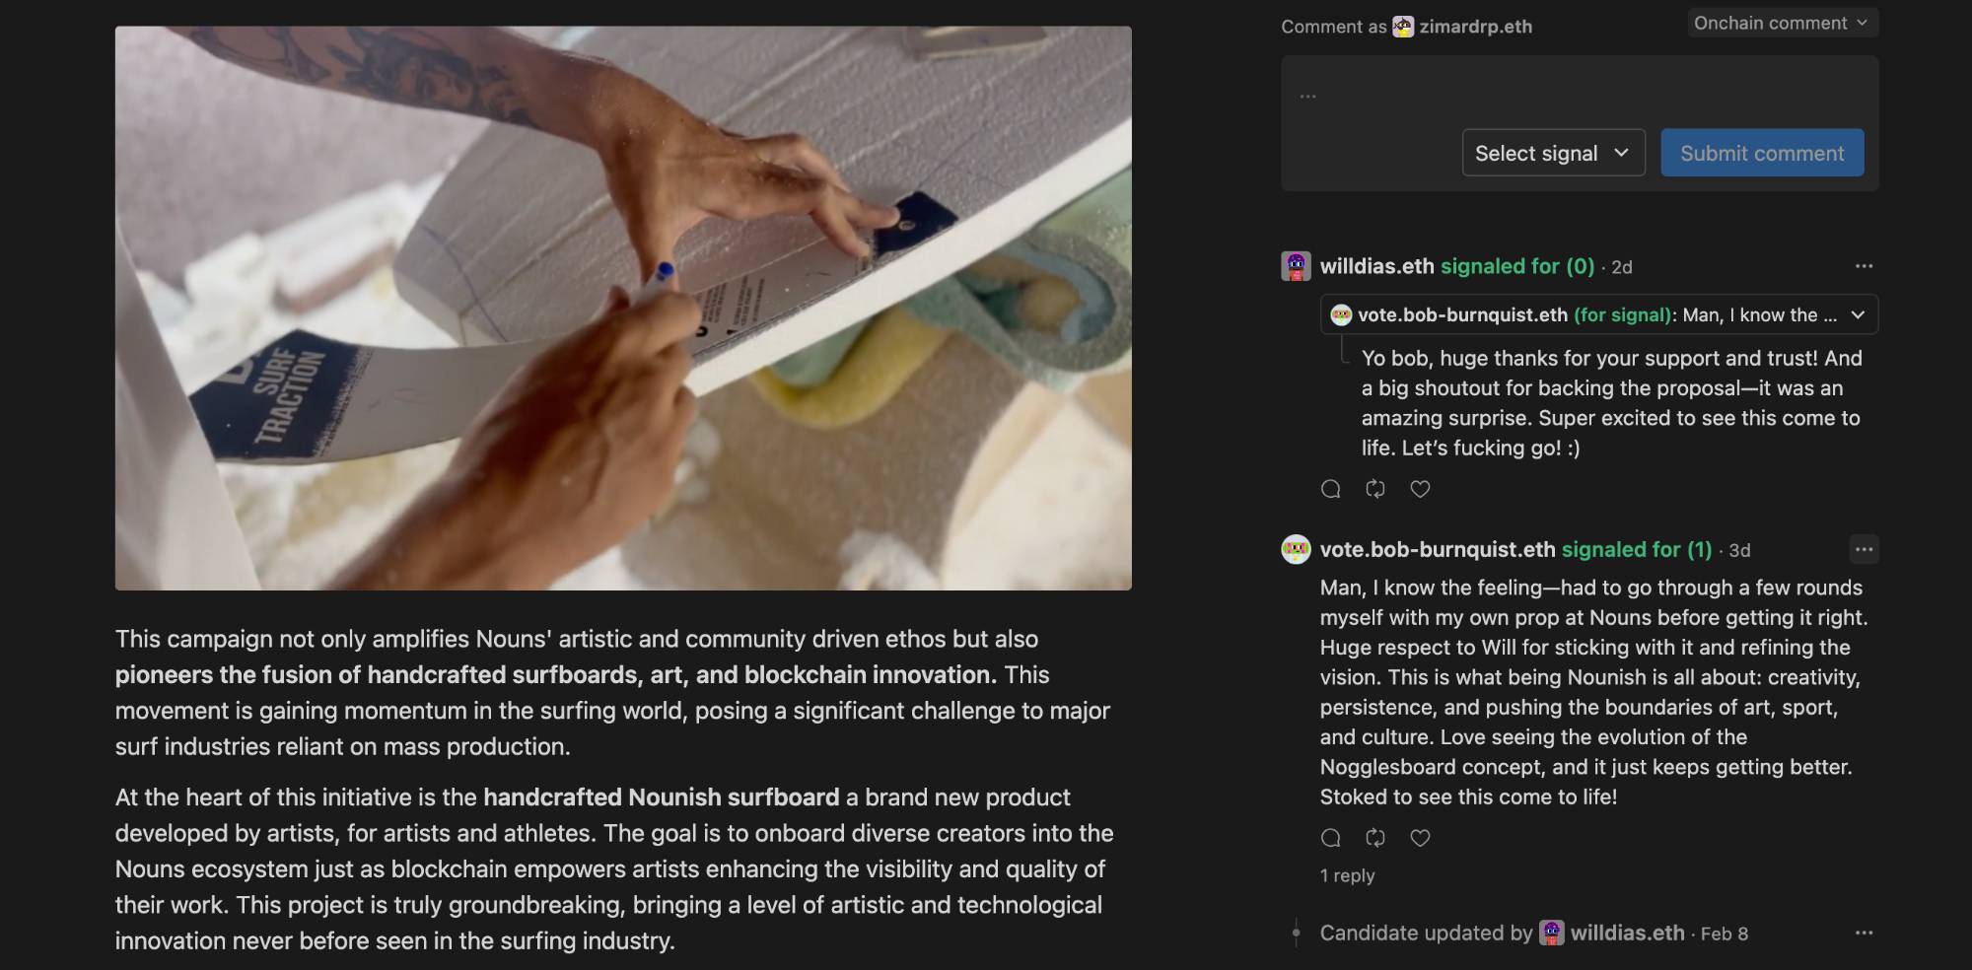Viewport: 1972px width, 970px height.
Task: Click the Submit comment button
Action: 1762,153
